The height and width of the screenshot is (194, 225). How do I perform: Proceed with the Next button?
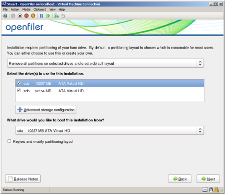(208, 179)
